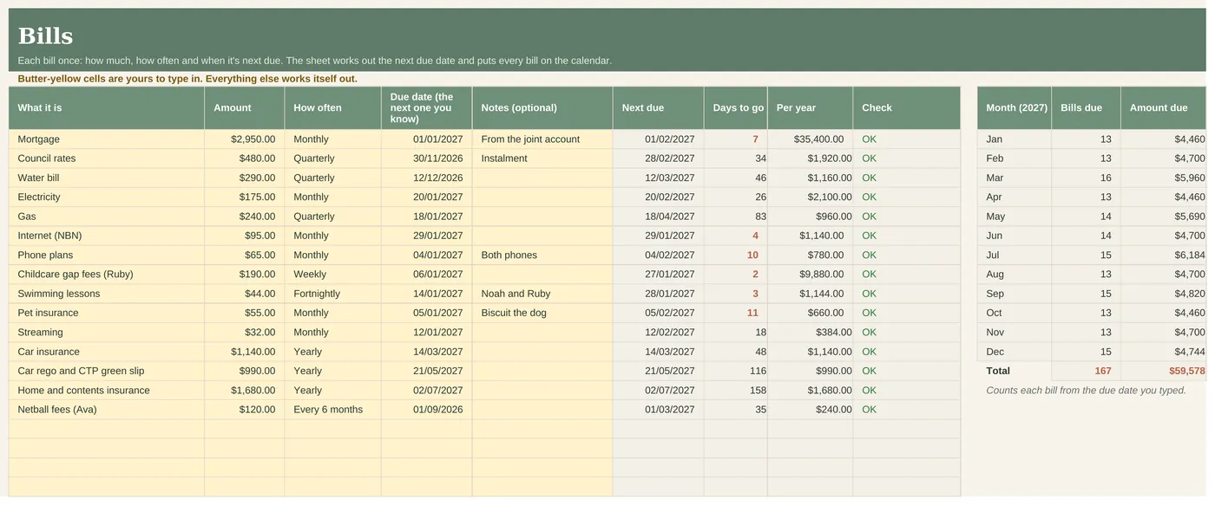Select the 'Next due' column header
Image resolution: width=1215 pixels, height=505 pixels.
coord(658,108)
